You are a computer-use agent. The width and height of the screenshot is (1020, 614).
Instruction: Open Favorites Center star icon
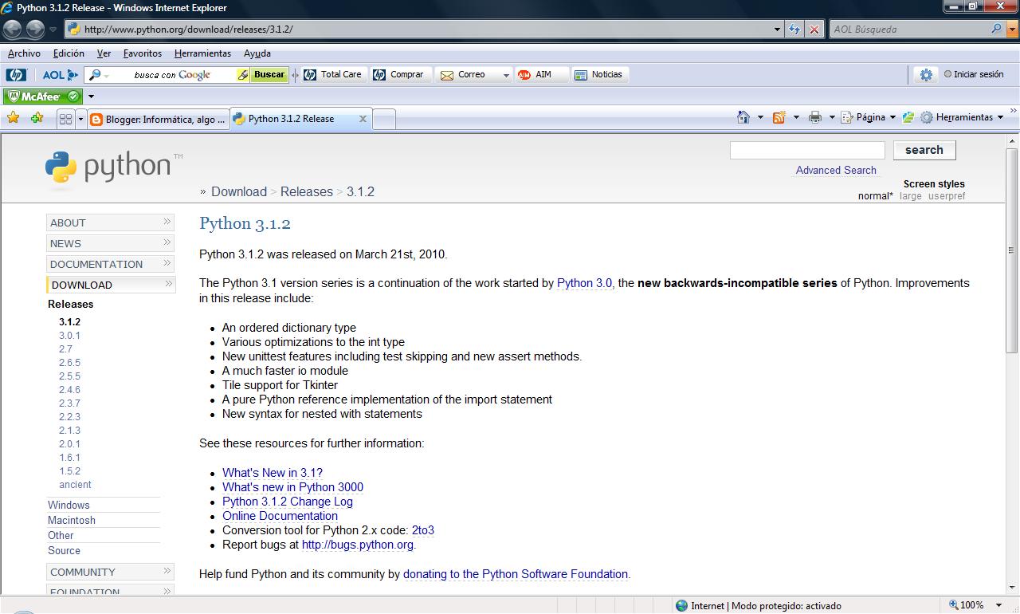click(x=14, y=118)
